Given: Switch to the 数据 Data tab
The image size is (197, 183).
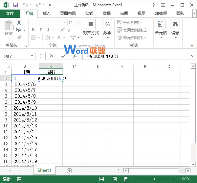Looking at the screenshot, I should (107, 13).
